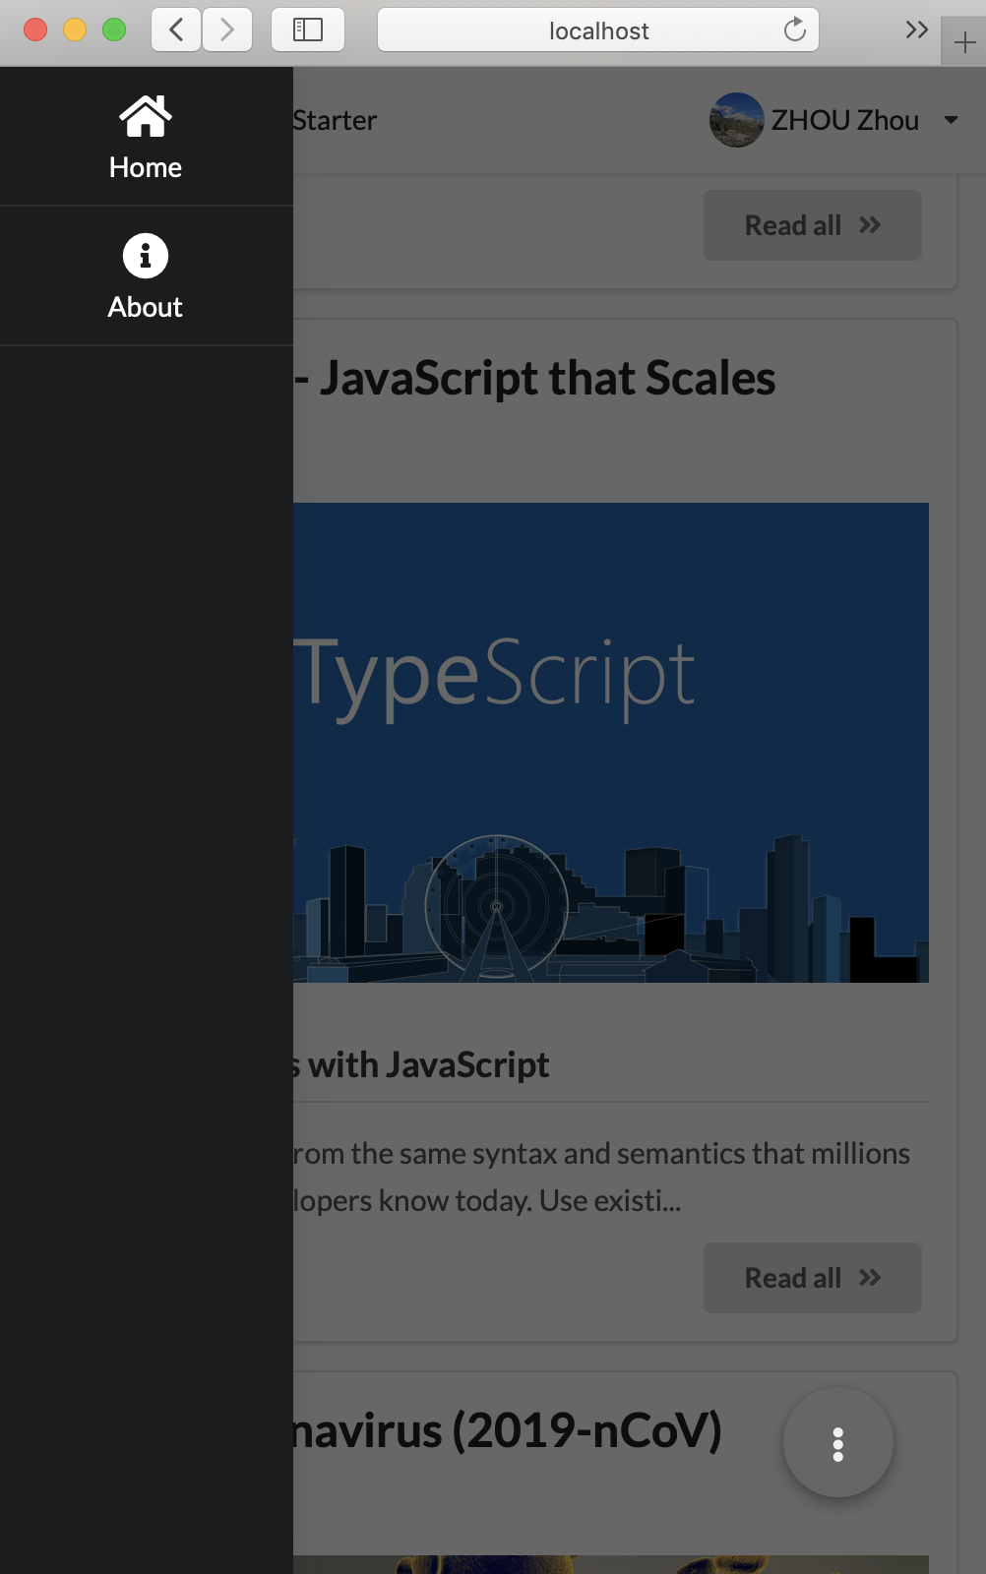The image size is (986, 1574).
Task: Click the info circle icon above About
Action: point(146,256)
